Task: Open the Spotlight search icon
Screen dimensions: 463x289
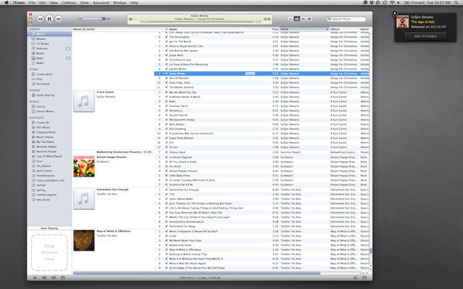Action: [x=456, y=3]
